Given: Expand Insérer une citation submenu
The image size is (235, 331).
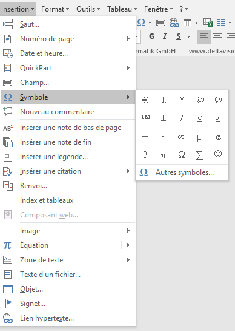Looking at the screenshot, I should (x=68, y=171).
